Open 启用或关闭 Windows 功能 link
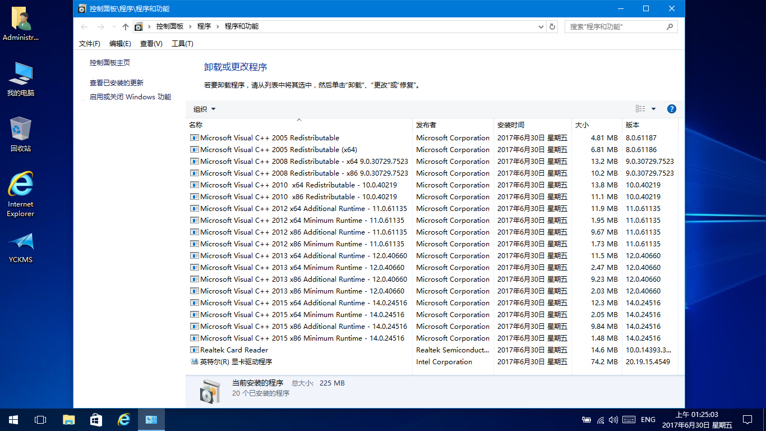 [x=130, y=97]
